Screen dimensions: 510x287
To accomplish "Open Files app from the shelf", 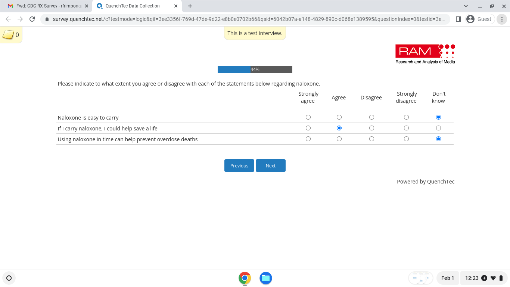I will pos(265,278).
